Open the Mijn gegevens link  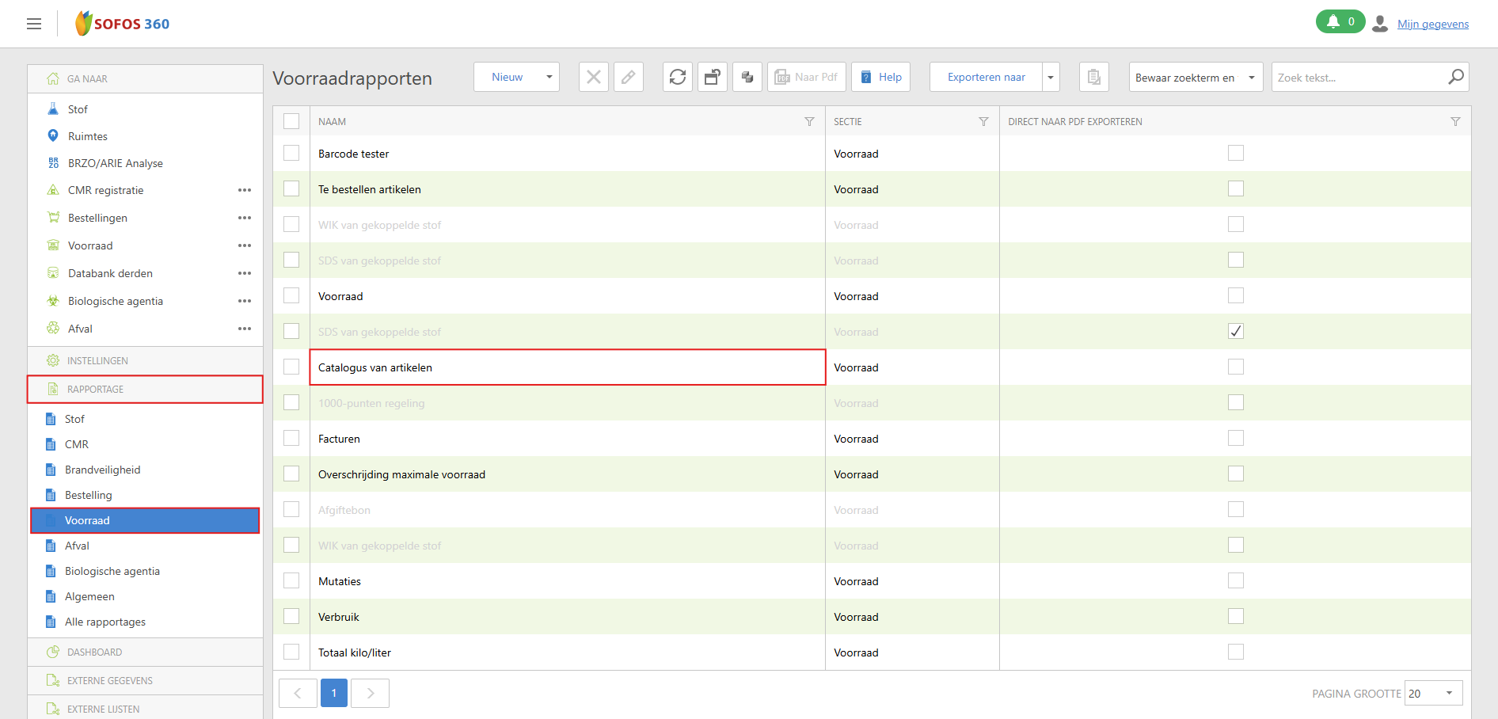pos(1432,25)
